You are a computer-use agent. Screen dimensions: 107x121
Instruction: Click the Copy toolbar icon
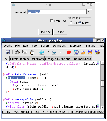pos(24,52)
